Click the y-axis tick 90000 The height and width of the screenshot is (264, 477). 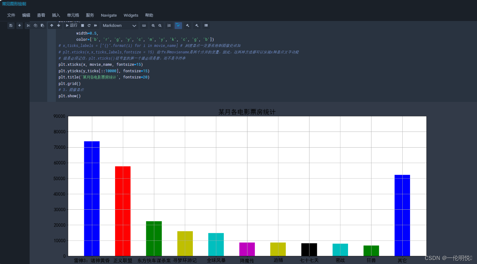60,116
